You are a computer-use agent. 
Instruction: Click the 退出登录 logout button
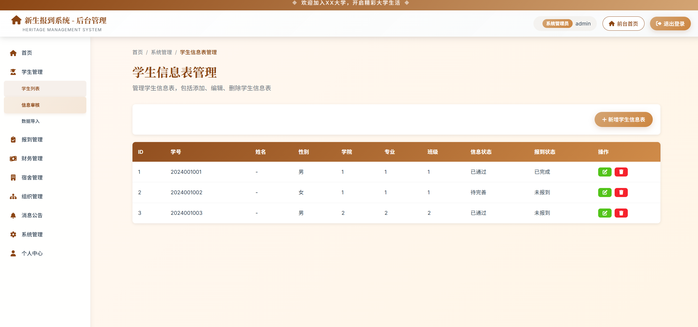coord(670,24)
